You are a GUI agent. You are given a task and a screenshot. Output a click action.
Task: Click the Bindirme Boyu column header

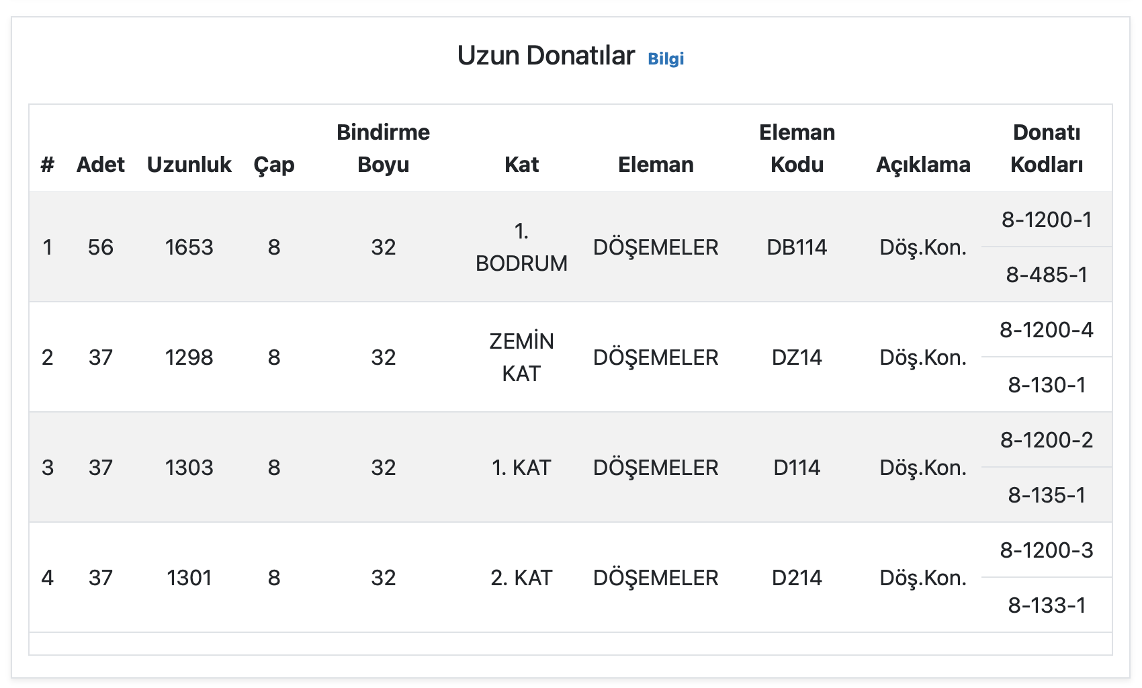(384, 148)
